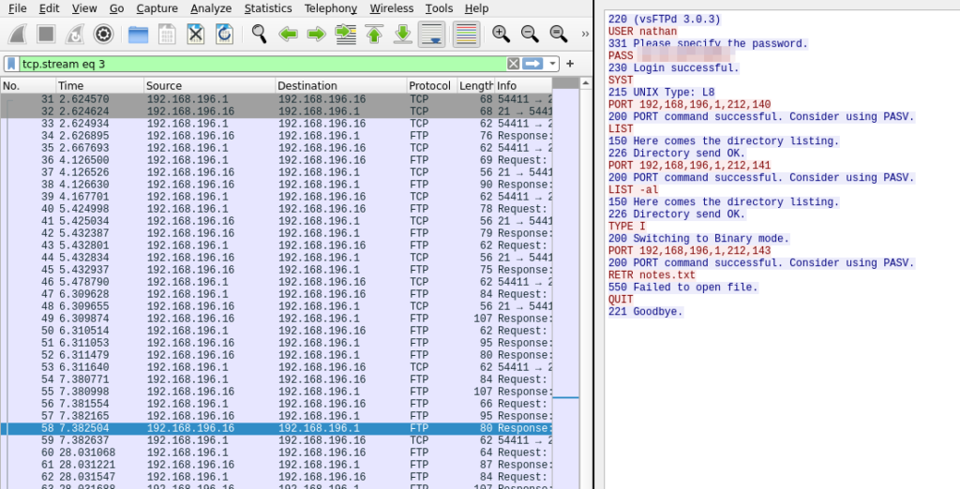Image resolution: width=960 pixels, height=489 pixels.
Task: Open display filter bookmark icon
Action: [11, 64]
